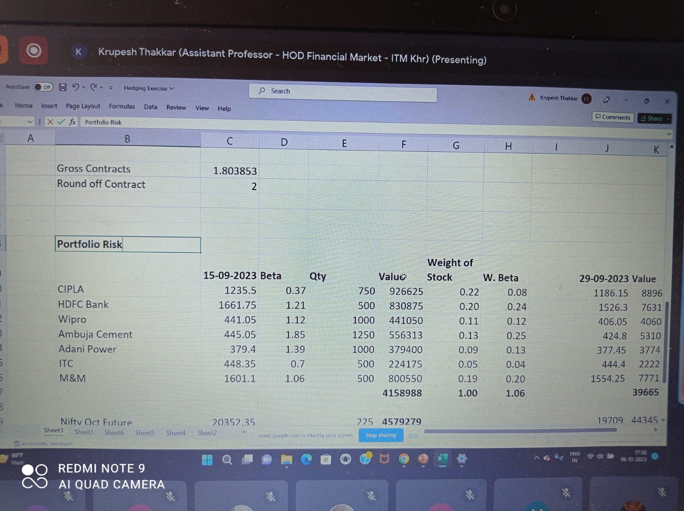Click the warning triangle beside account name
This screenshot has height=511, width=684.
[532, 97]
